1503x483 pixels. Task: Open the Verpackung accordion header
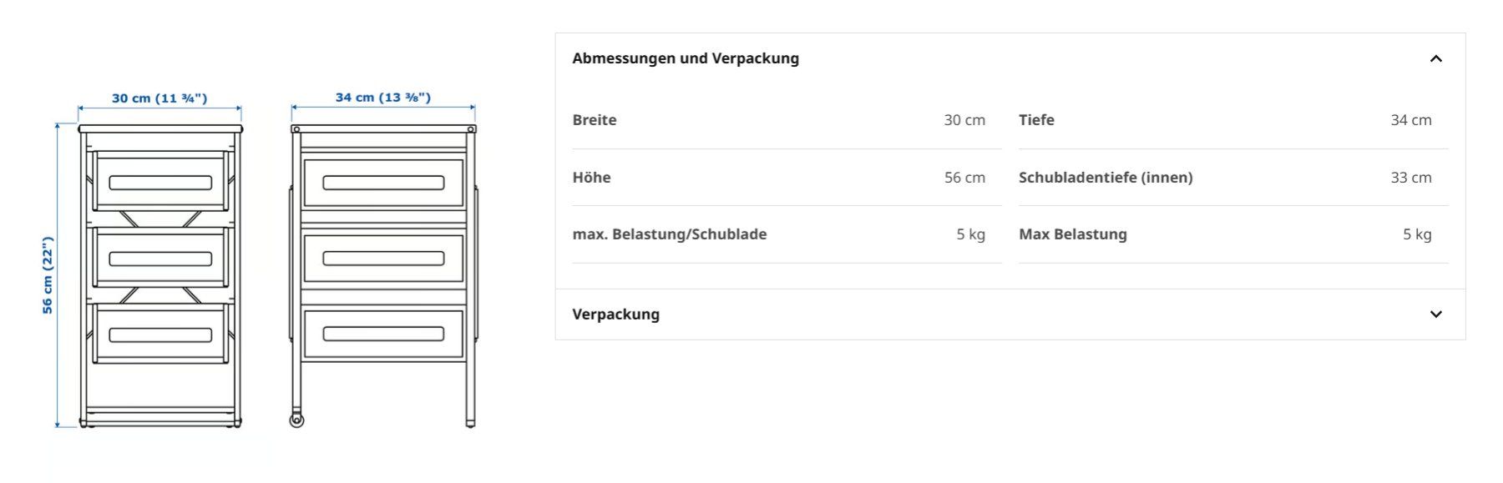point(1010,314)
